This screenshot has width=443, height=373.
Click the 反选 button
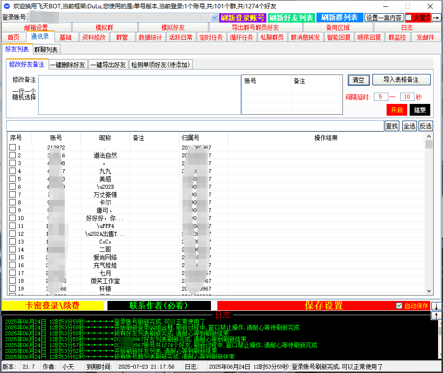click(x=425, y=126)
